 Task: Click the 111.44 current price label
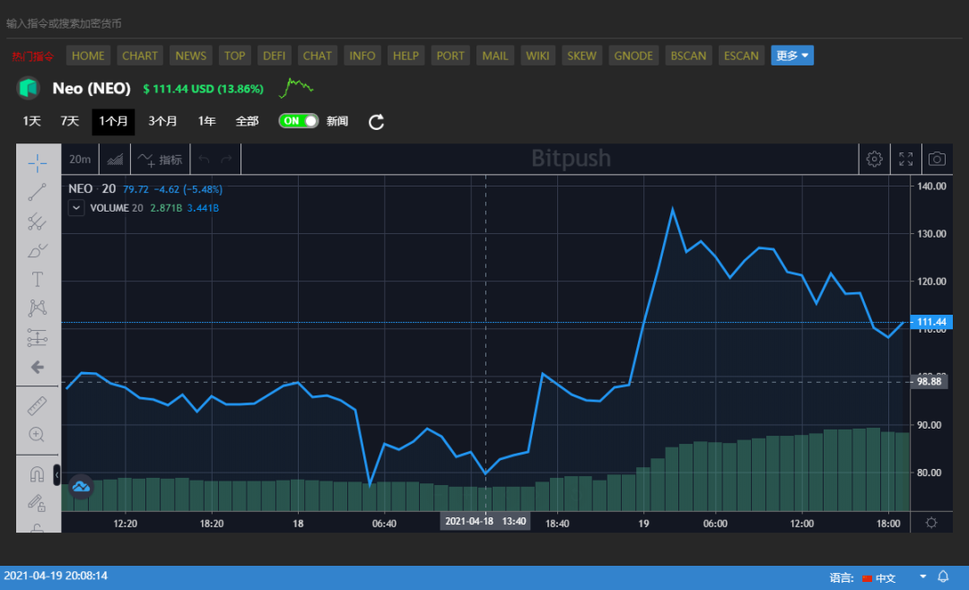pyautogui.click(x=931, y=322)
